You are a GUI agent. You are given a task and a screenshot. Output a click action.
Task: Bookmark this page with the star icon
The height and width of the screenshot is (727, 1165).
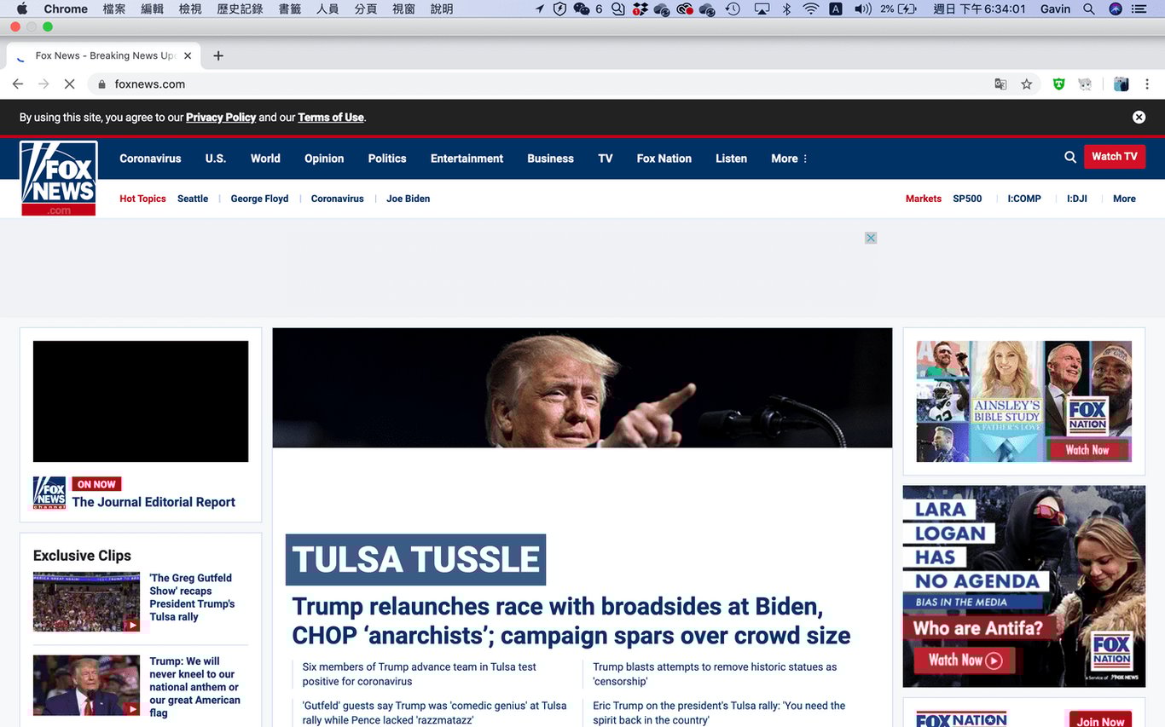pos(1027,84)
